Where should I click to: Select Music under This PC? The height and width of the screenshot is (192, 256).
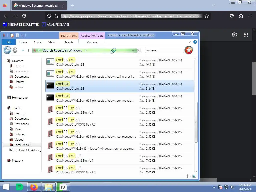coord(18,129)
